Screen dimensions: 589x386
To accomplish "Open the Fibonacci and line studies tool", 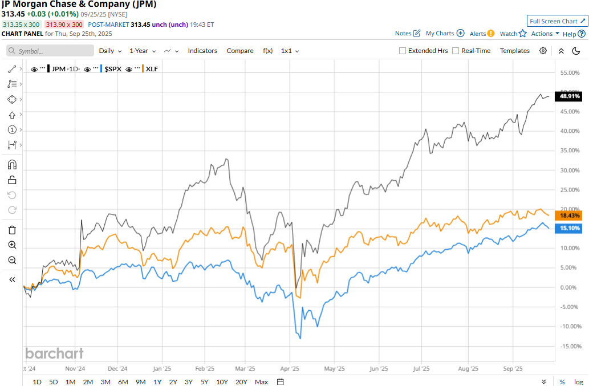I will 12,84.
